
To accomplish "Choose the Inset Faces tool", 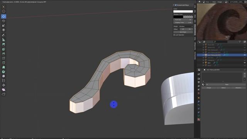I will [x=3, y=49].
